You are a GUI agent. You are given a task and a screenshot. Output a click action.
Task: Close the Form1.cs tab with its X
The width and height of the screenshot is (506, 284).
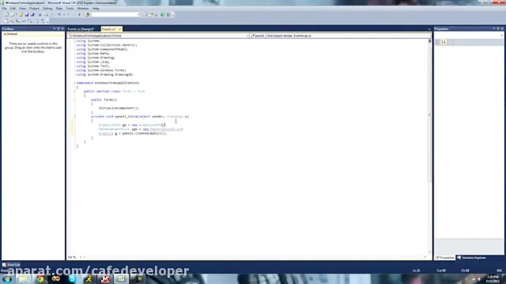pyautogui.click(x=119, y=29)
